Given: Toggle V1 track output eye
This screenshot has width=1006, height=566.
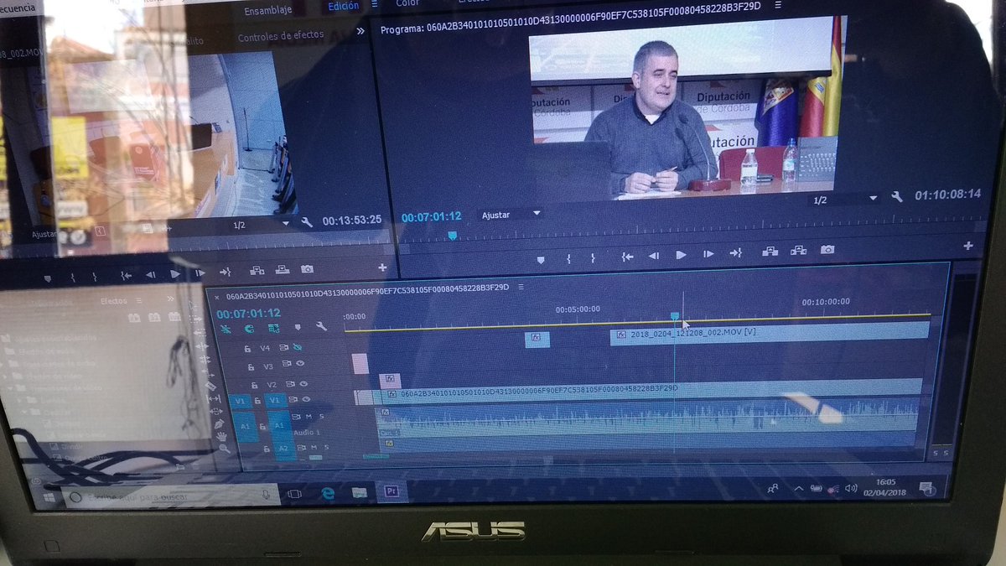Looking at the screenshot, I should pos(305,400).
